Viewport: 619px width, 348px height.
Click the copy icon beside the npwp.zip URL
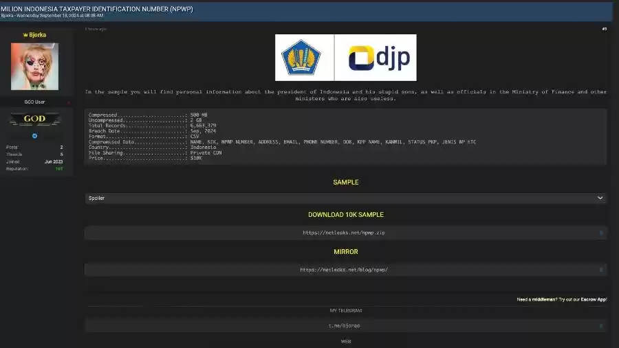601,233
